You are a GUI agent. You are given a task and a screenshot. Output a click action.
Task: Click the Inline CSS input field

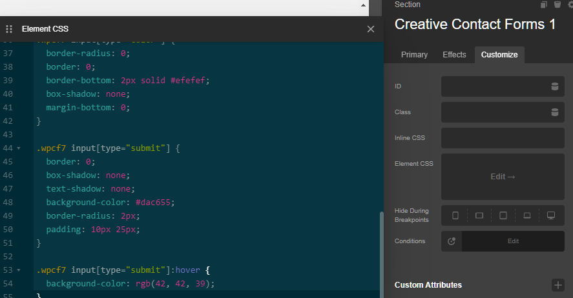coord(503,138)
